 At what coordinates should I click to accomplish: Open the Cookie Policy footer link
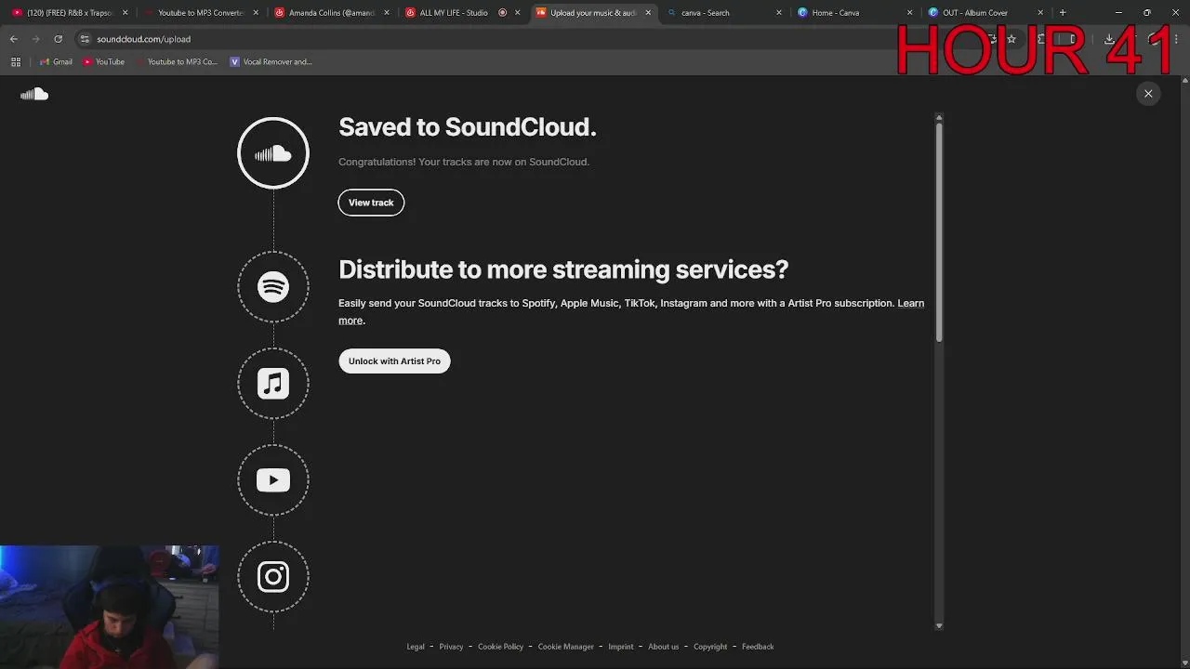coord(500,647)
